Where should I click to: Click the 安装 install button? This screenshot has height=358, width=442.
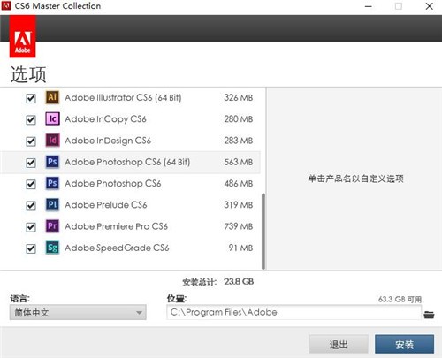click(x=404, y=344)
